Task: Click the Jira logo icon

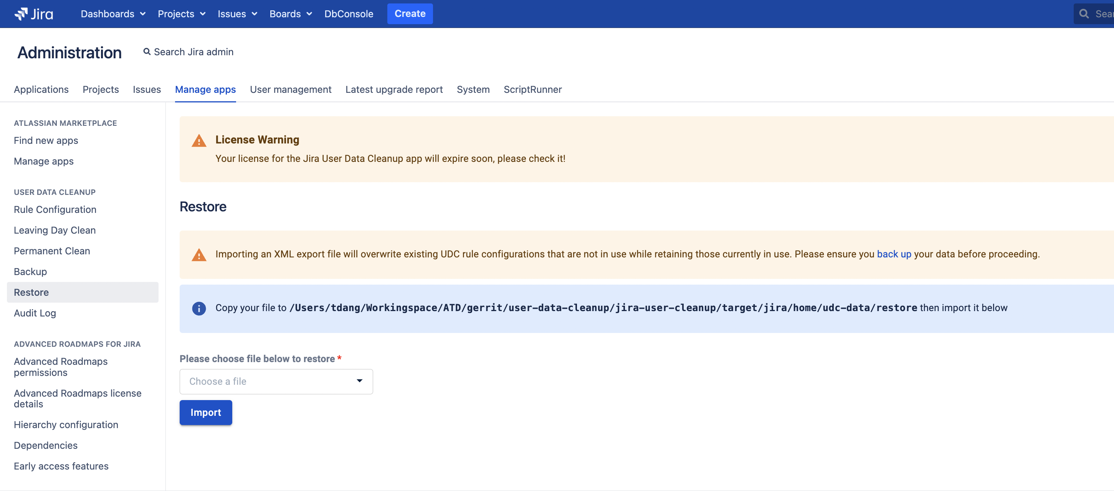Action: pyautogui.click(x=21, y=14)
